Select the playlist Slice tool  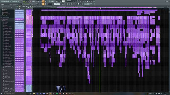[26, 6]
